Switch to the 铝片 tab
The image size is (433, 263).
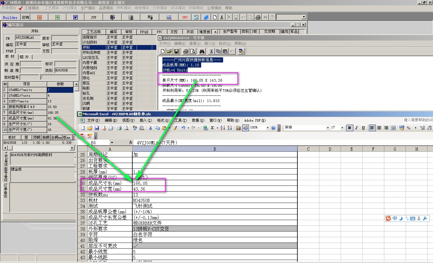[x=25, y=57]
